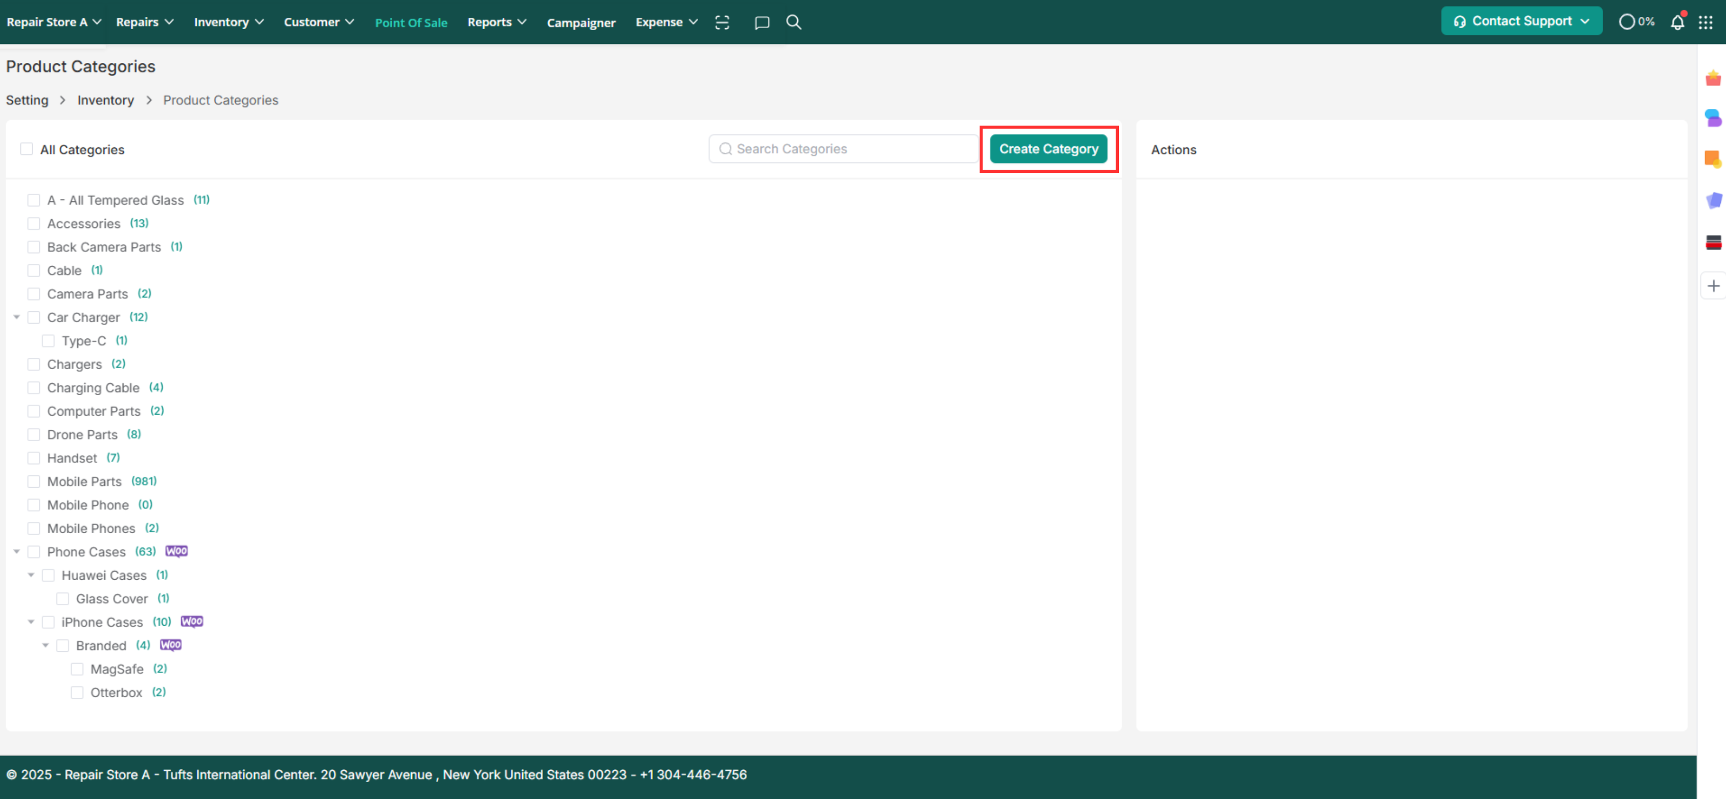
Task: Click the Woo badge beside Branded
Action: tap(171, 645)
